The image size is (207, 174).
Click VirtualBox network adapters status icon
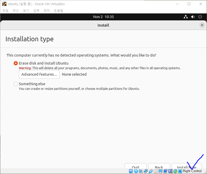(x=146, y=171)
